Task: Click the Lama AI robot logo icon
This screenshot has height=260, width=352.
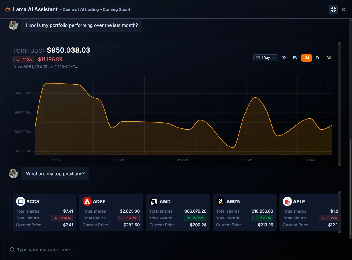Action: [x=8, y=9]
